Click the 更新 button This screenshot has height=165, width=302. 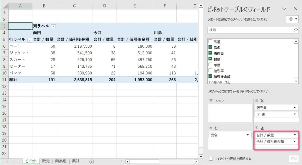click(294, 159)
